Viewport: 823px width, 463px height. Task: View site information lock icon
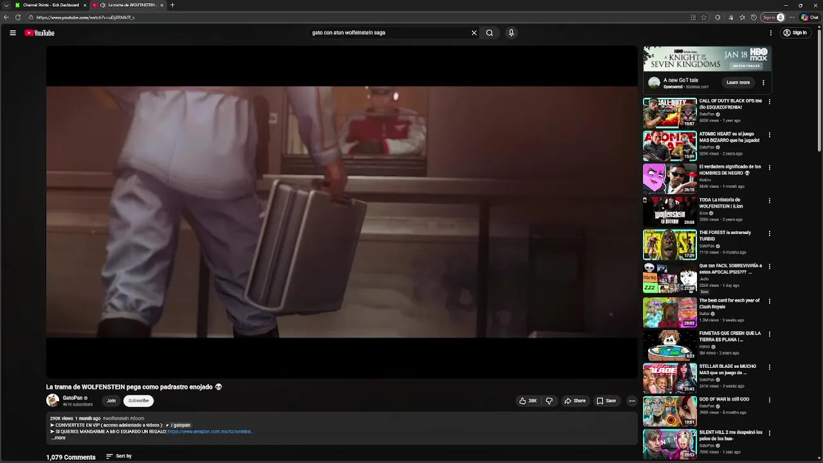tap(31, 17)
